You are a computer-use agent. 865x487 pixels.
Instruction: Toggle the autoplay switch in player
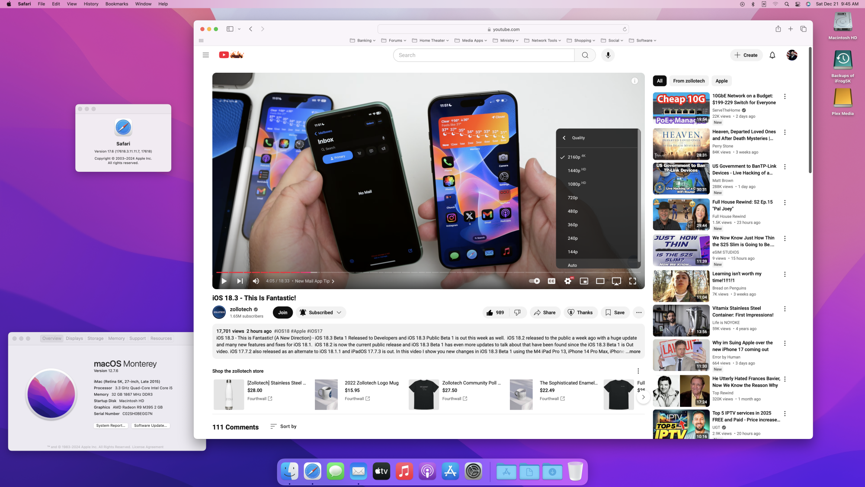point(535,281)
